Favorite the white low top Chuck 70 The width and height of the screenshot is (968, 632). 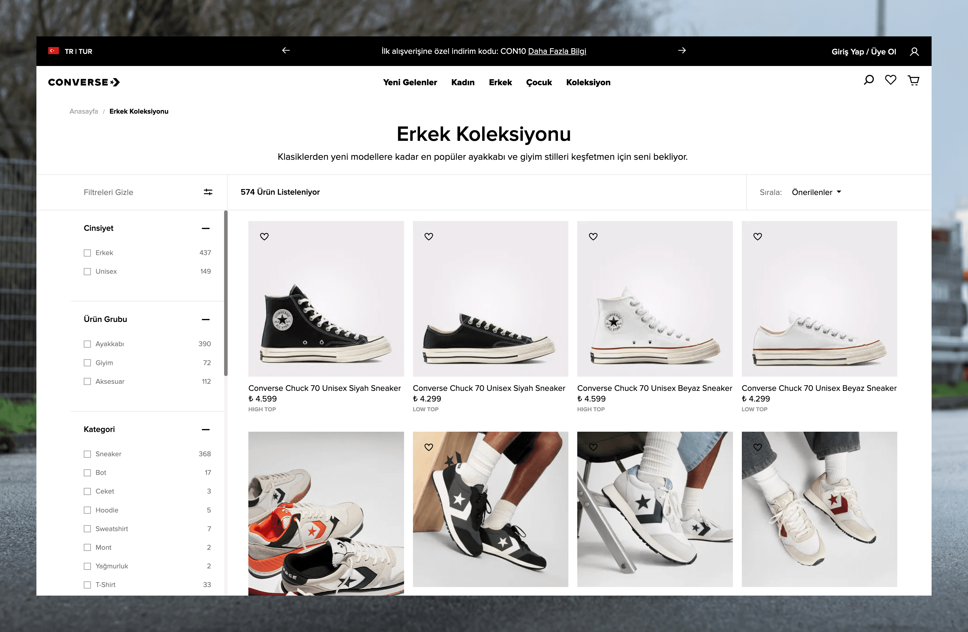tap(757, 236)
